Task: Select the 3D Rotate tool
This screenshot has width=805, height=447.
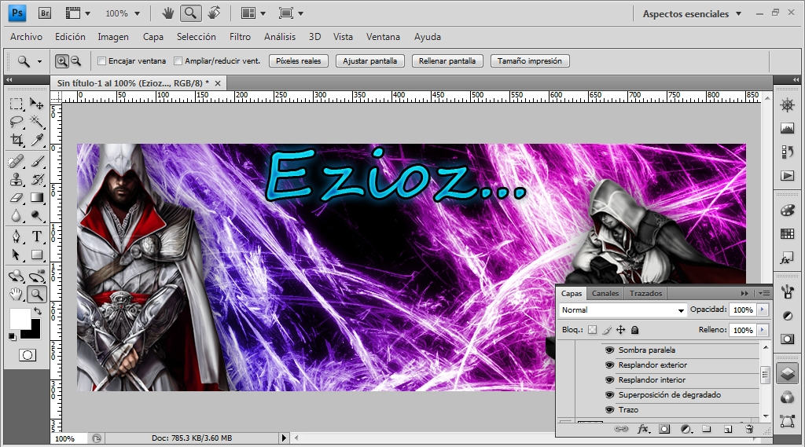Action: pyautogui.click(x=17, y=276)
